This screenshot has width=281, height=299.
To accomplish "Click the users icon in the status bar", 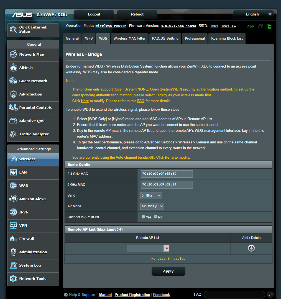I will [x=260, y=26].
